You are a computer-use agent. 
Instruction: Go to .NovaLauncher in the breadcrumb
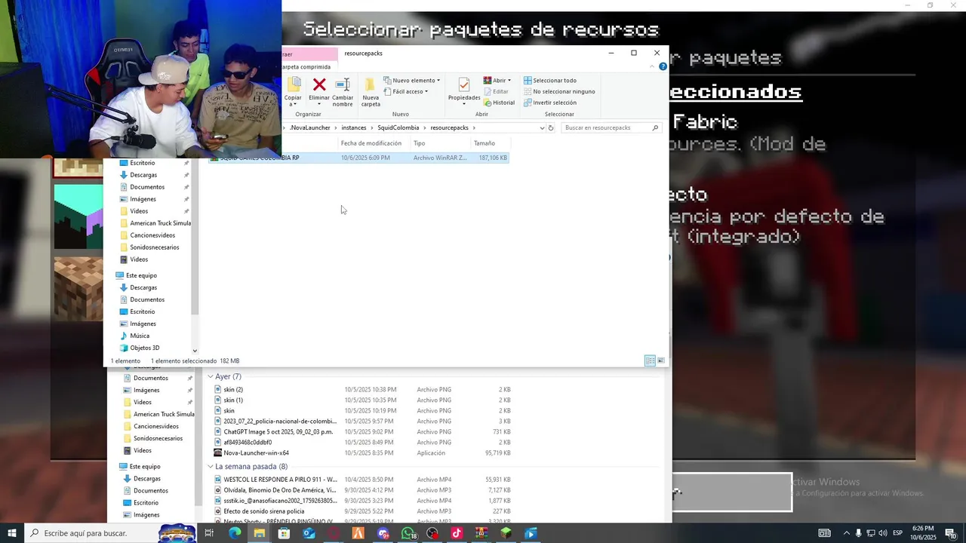pyautogui.click(x=310, y=127)
